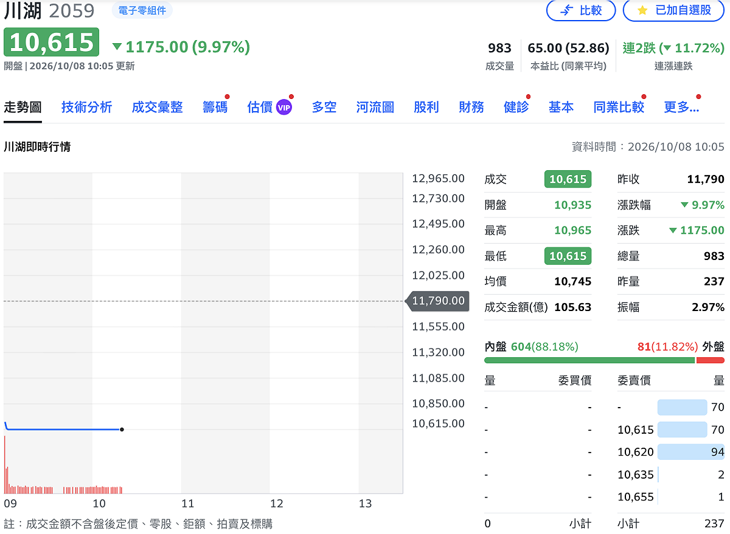
Task: Click the 川湖即時行情 heading
Action: point(37,146)
